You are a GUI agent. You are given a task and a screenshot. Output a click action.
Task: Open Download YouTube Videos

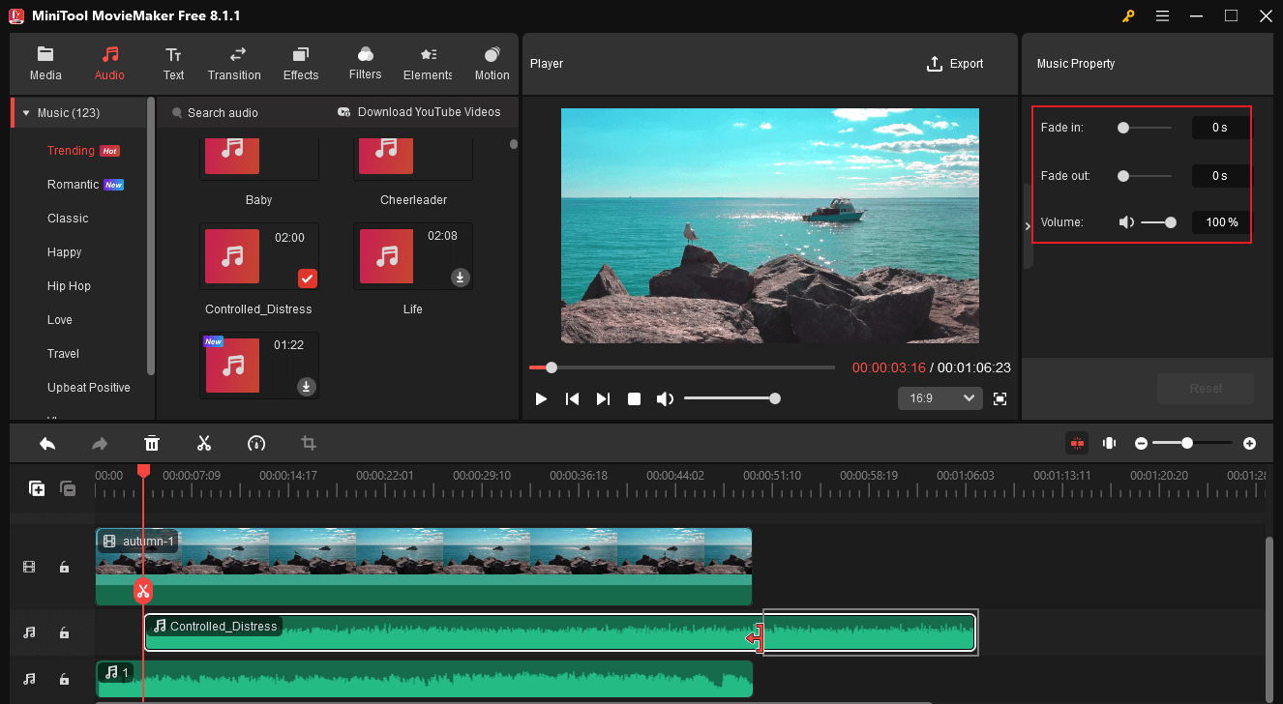[x=419, y=112]
